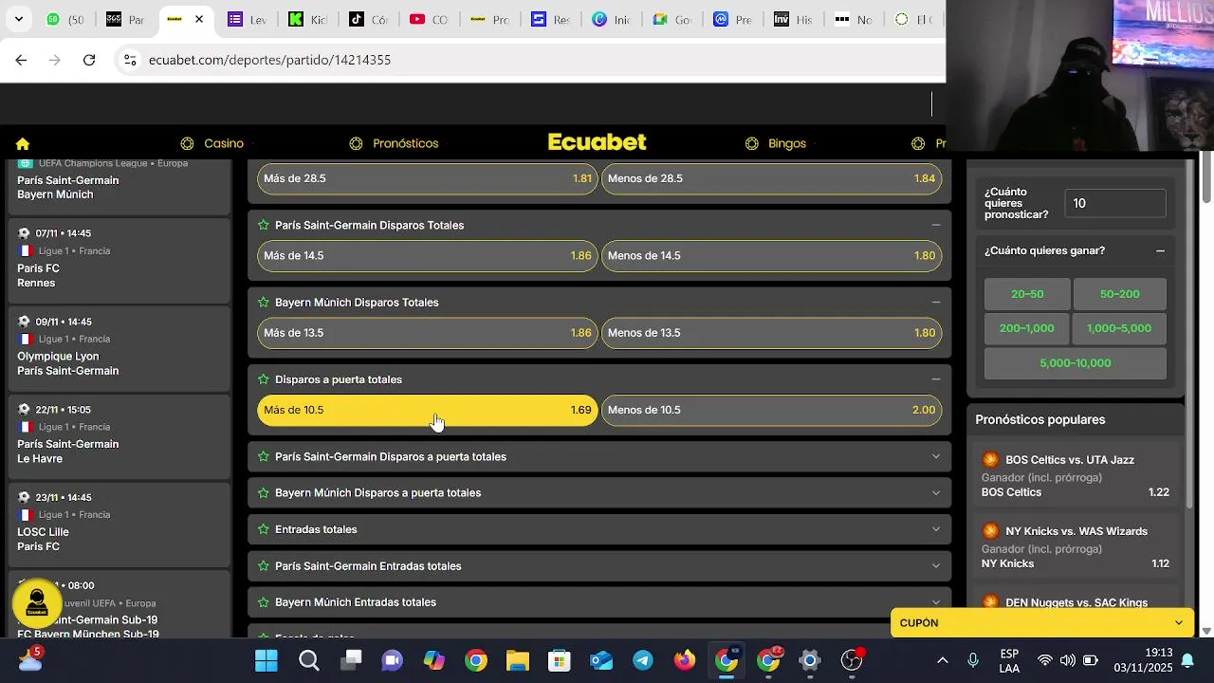Image resolution: width=1214 pixels, height=683 pixels.
Task: Star the Entradas totales market
Action: click(264, 529)
